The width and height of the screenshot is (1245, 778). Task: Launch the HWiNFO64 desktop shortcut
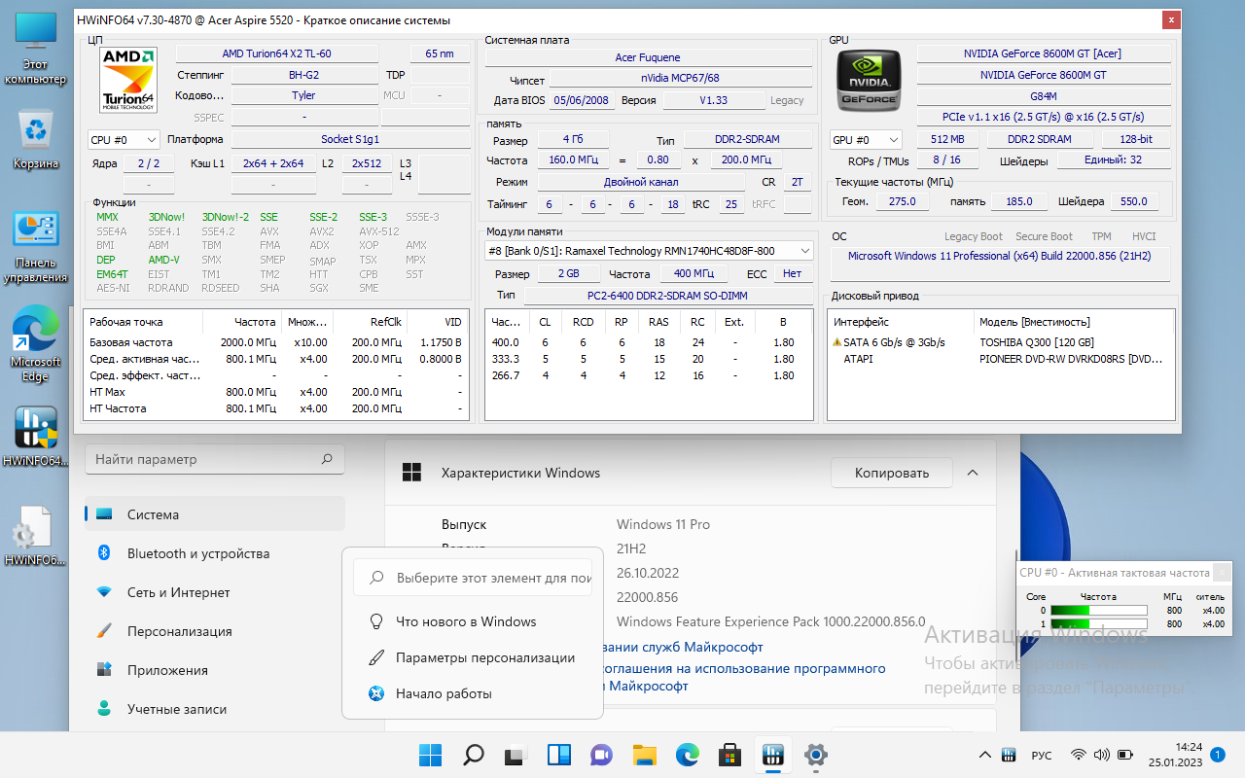click(x=35, y=437)
